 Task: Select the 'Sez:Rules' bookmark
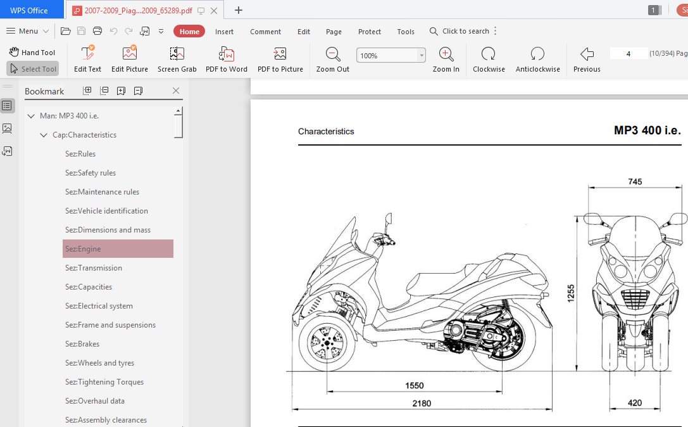coord(80,154)
